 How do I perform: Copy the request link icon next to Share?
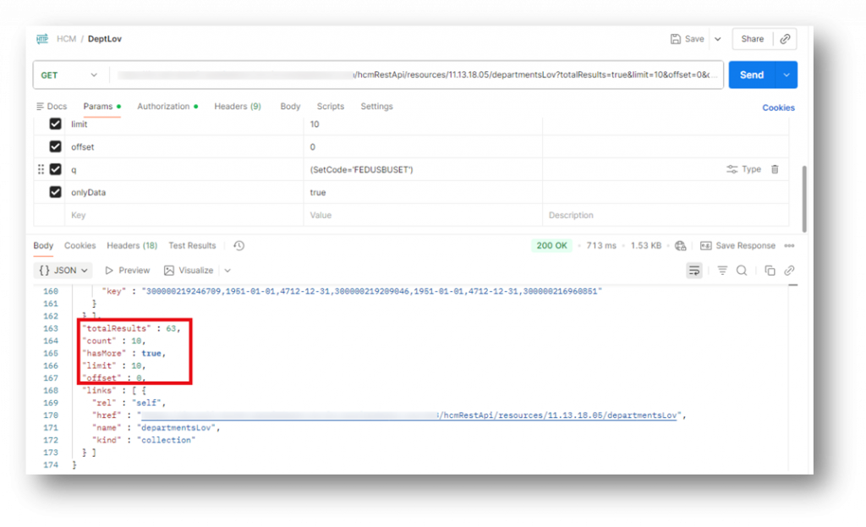click(785, 39)
